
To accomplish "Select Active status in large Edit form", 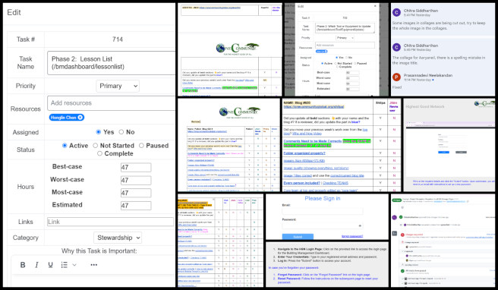I will (65, 146).
